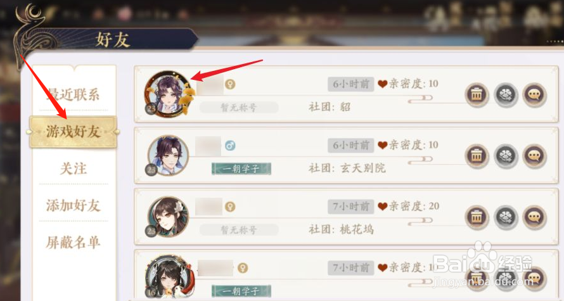Click first friend's avatar with ginkgo frame
Viewport: 564px width, 301px height.
[x=169, y=94]
